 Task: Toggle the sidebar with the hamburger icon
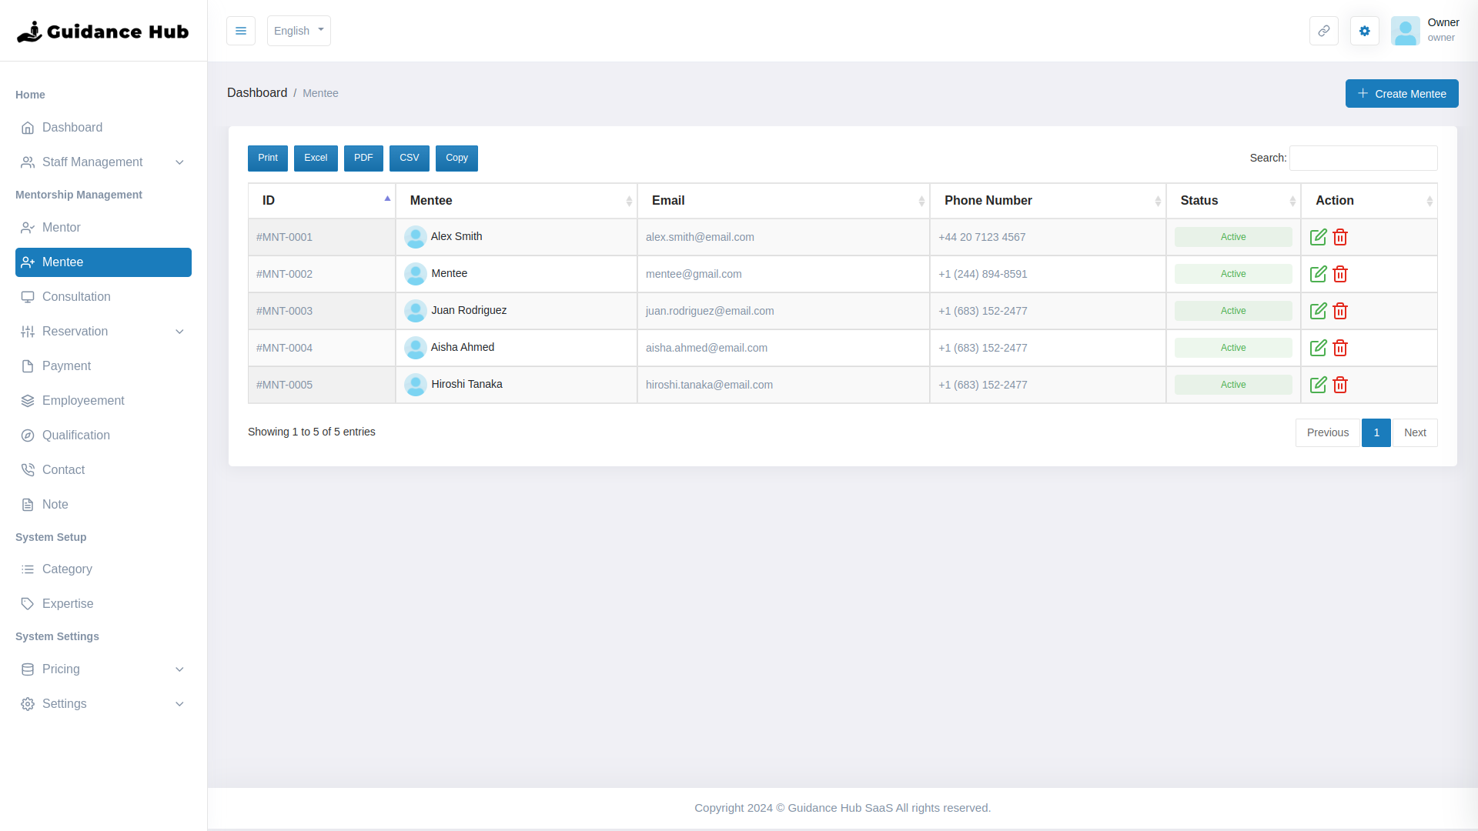(241, 31)
